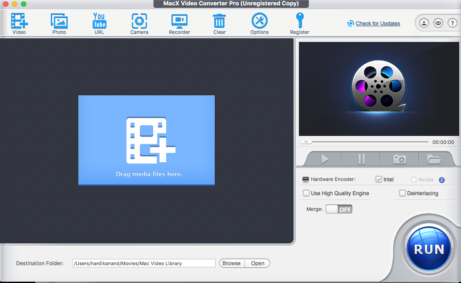The image size is (461, 283).
Task: Click the Destination Folder path field
Action: [x=143, y=263]
